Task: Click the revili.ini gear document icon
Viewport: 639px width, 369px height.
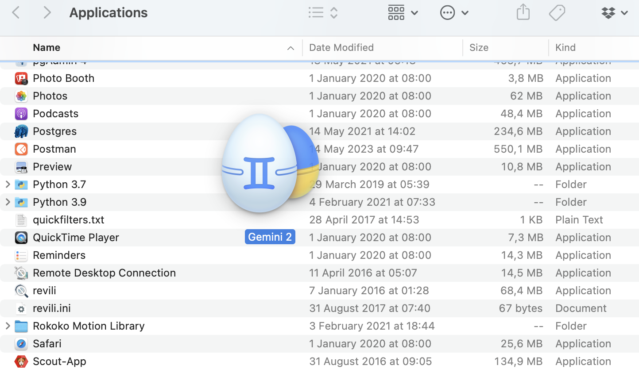Action: 21,308
